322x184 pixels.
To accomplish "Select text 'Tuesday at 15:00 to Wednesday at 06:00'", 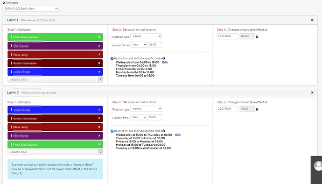I will coord(143,148).
